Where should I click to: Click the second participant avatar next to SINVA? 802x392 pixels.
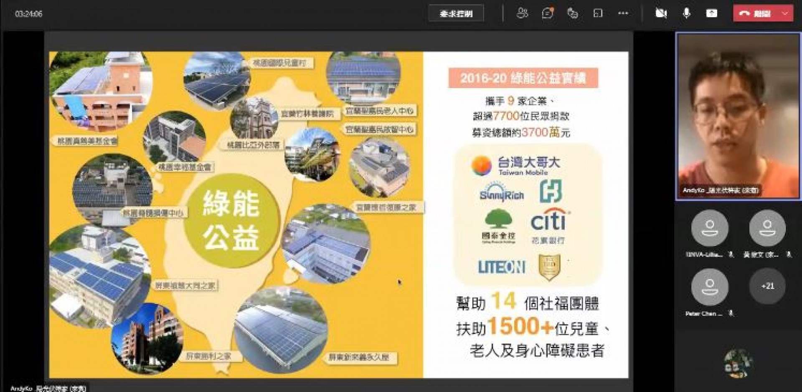767,228
